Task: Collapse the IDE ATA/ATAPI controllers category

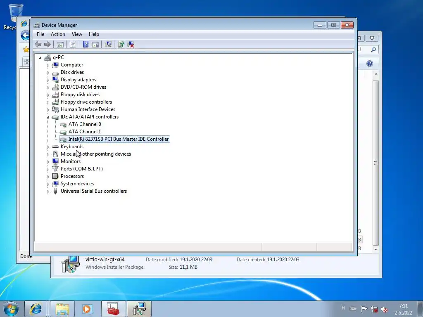Action: [x=48, y=117]
